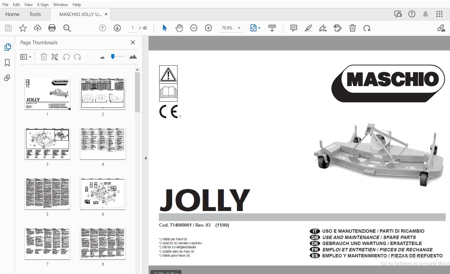Select the page 6 thumbnail
Screen dimensions: 450x274
pyautogui.click(x=103, y=194)
